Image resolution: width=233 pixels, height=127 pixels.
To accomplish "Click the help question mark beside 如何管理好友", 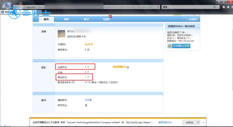I will click(x=128, y=67).
